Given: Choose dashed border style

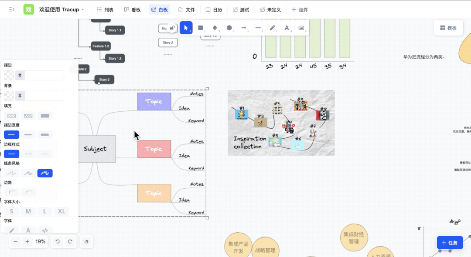Looking at the screenshot, I should (28, 154).
